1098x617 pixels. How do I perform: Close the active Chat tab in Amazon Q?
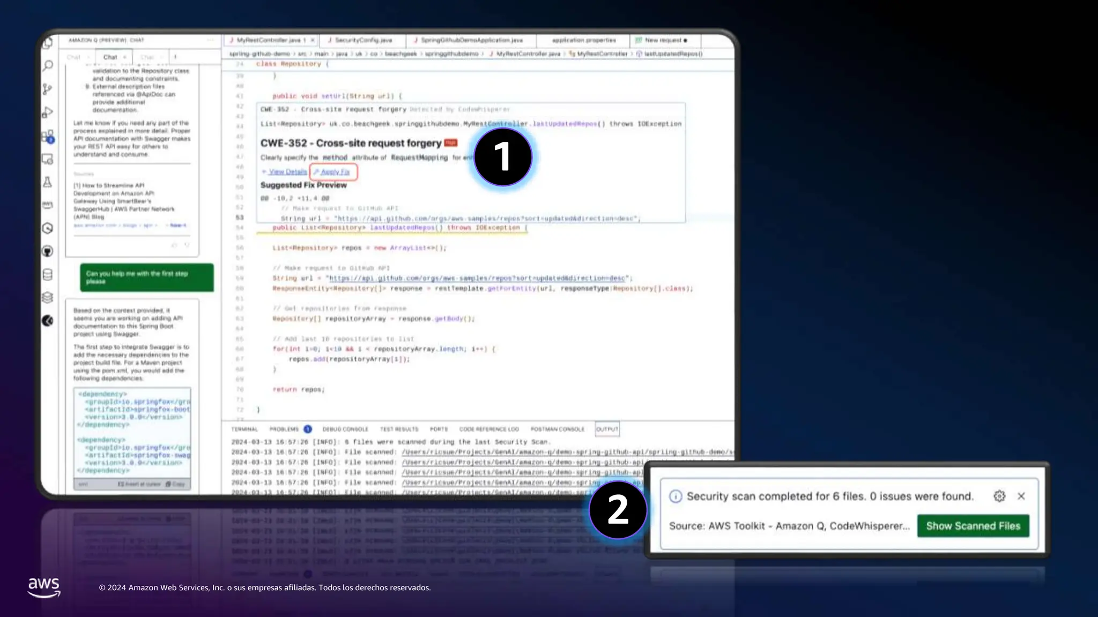125,57
